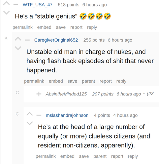
Task: Open permalink for CaregiverOriginal652's comment
Action: [x=34, y=81]
